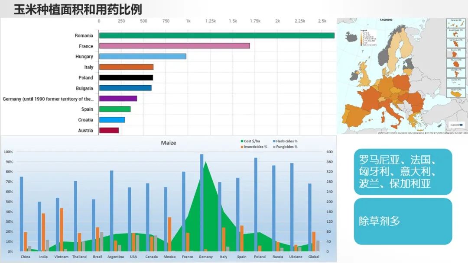Viewport: 468px width, 263px height.
Task: Click the Vietnam axis label
Action: (x=61, y=257)
